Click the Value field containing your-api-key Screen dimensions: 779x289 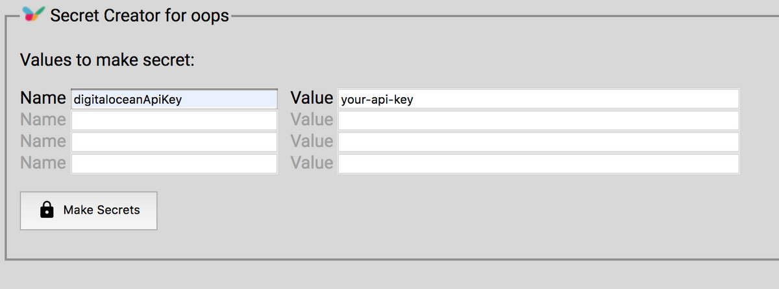point(538,99)
